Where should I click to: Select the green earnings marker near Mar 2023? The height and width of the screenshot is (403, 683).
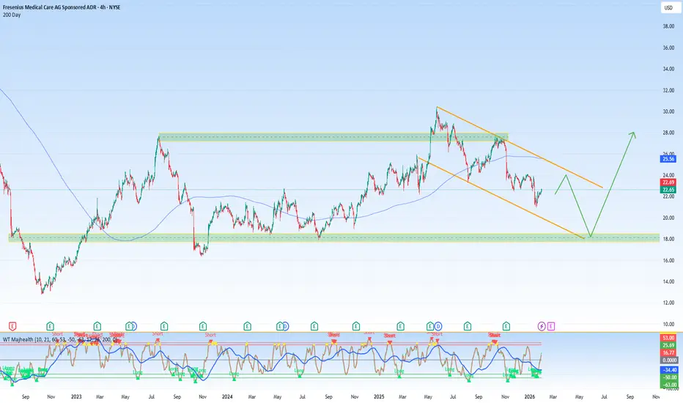tap(97, 326)
